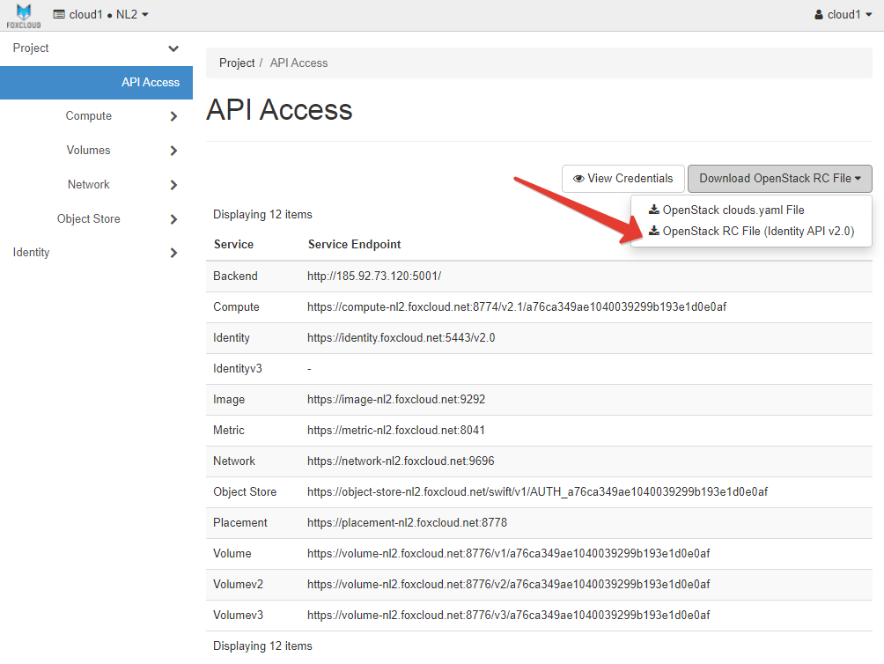The image size is (884, 664).
Task: Choose OpenStack clouds.yaml File menu entry
Action: click(733, 210)
